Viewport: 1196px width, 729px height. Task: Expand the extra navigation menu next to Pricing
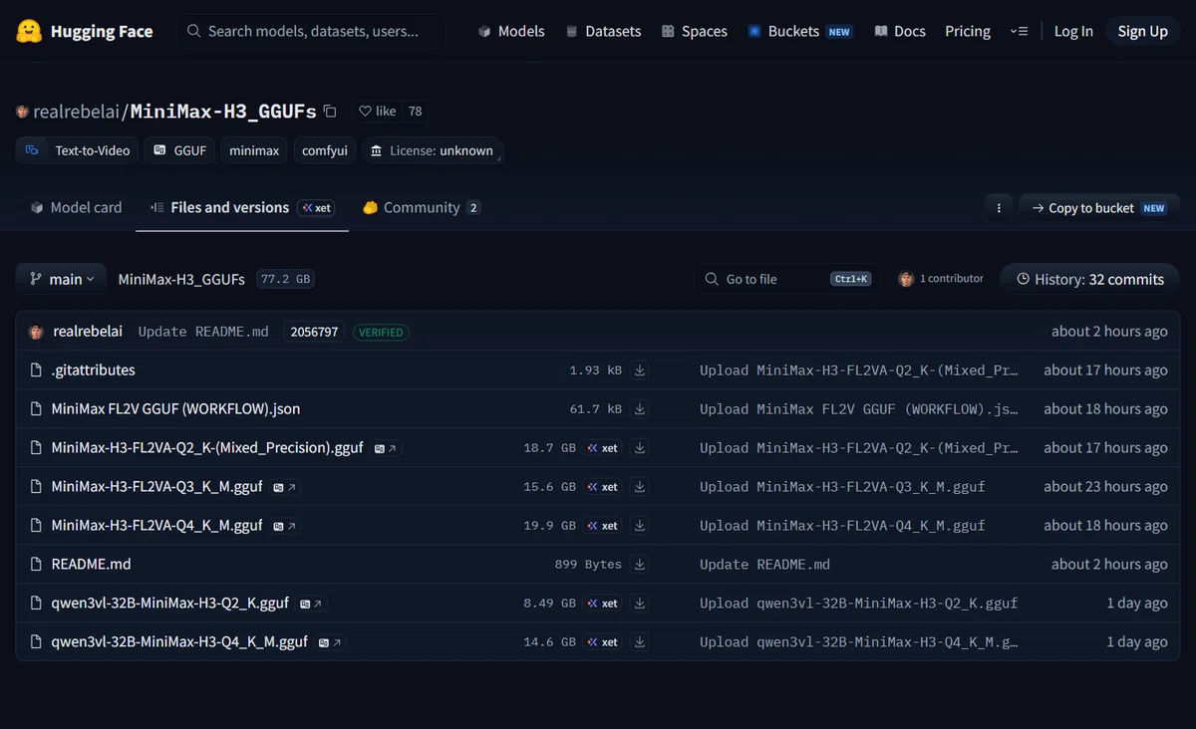1019,31
